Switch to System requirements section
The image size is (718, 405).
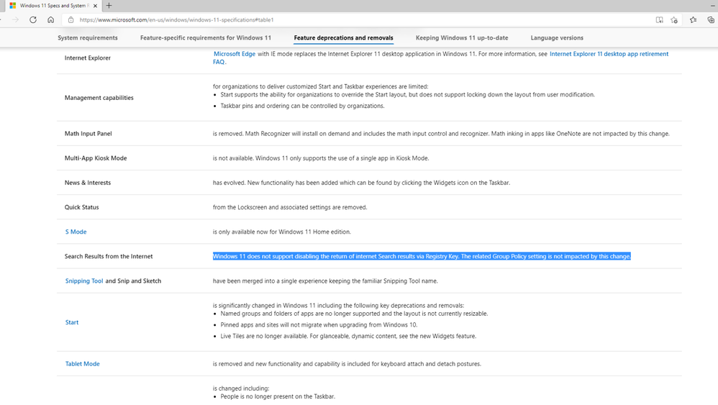(x=88, y=38)
